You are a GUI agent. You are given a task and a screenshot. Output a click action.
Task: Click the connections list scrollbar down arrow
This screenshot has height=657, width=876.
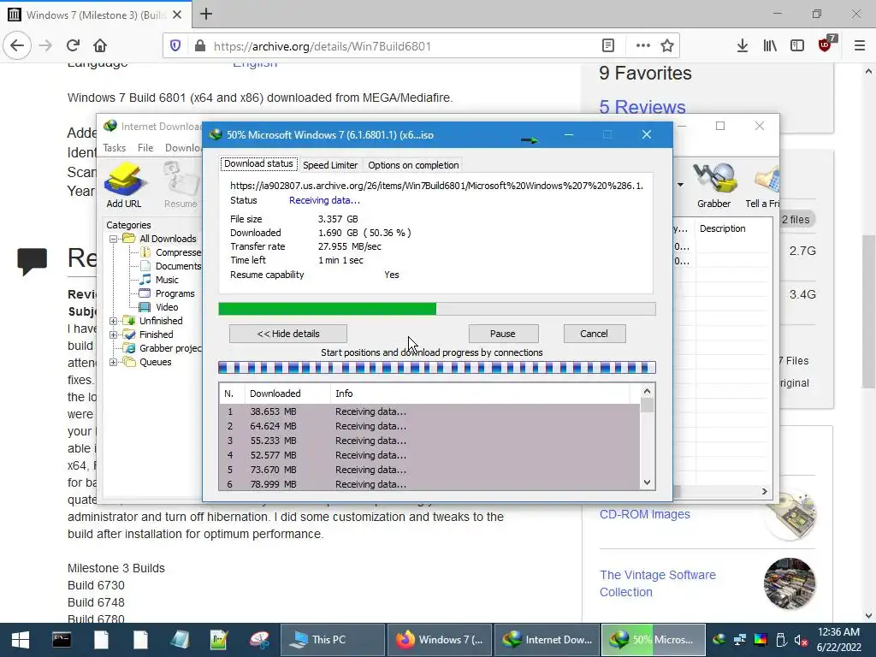[647, 482]
